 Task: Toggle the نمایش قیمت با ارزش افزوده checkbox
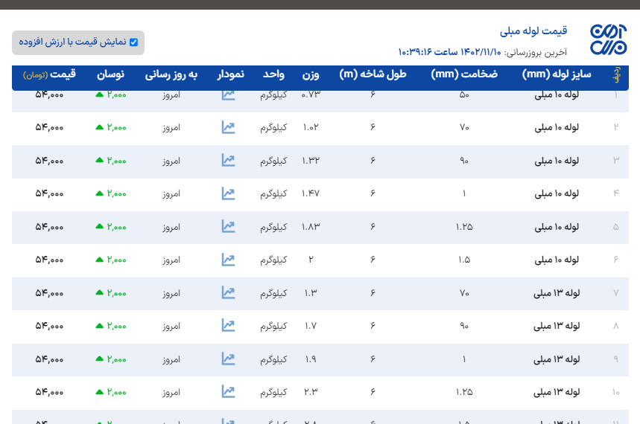pos(134,42)
